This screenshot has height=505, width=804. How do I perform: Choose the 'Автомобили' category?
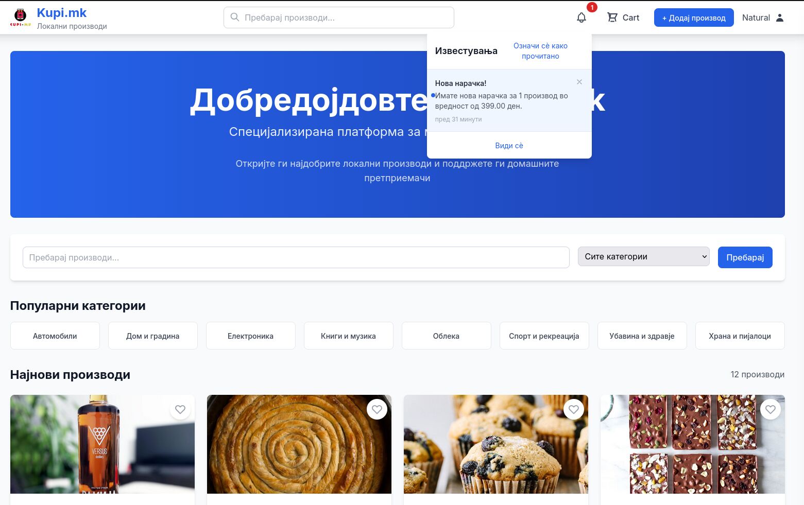[55, 336]
